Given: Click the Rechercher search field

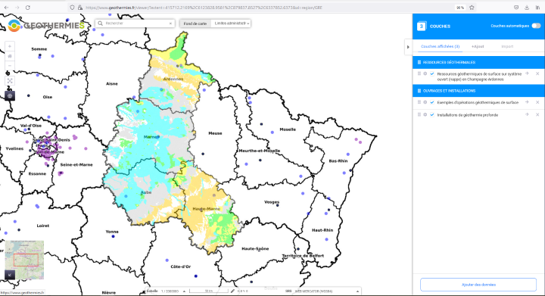Looking at the screenshot, I should [x=135, y=23].
